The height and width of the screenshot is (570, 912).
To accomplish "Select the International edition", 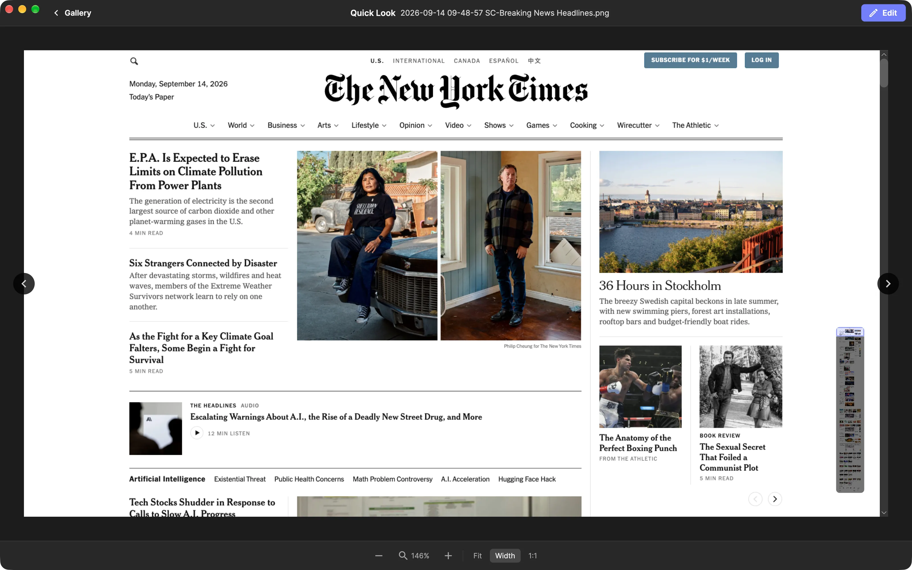I will pos(419,61).
